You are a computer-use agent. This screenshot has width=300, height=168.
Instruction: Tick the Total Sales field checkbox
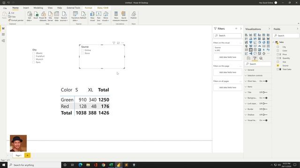point(278,70)
